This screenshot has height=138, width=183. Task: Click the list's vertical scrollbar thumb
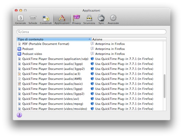[164, 86]
